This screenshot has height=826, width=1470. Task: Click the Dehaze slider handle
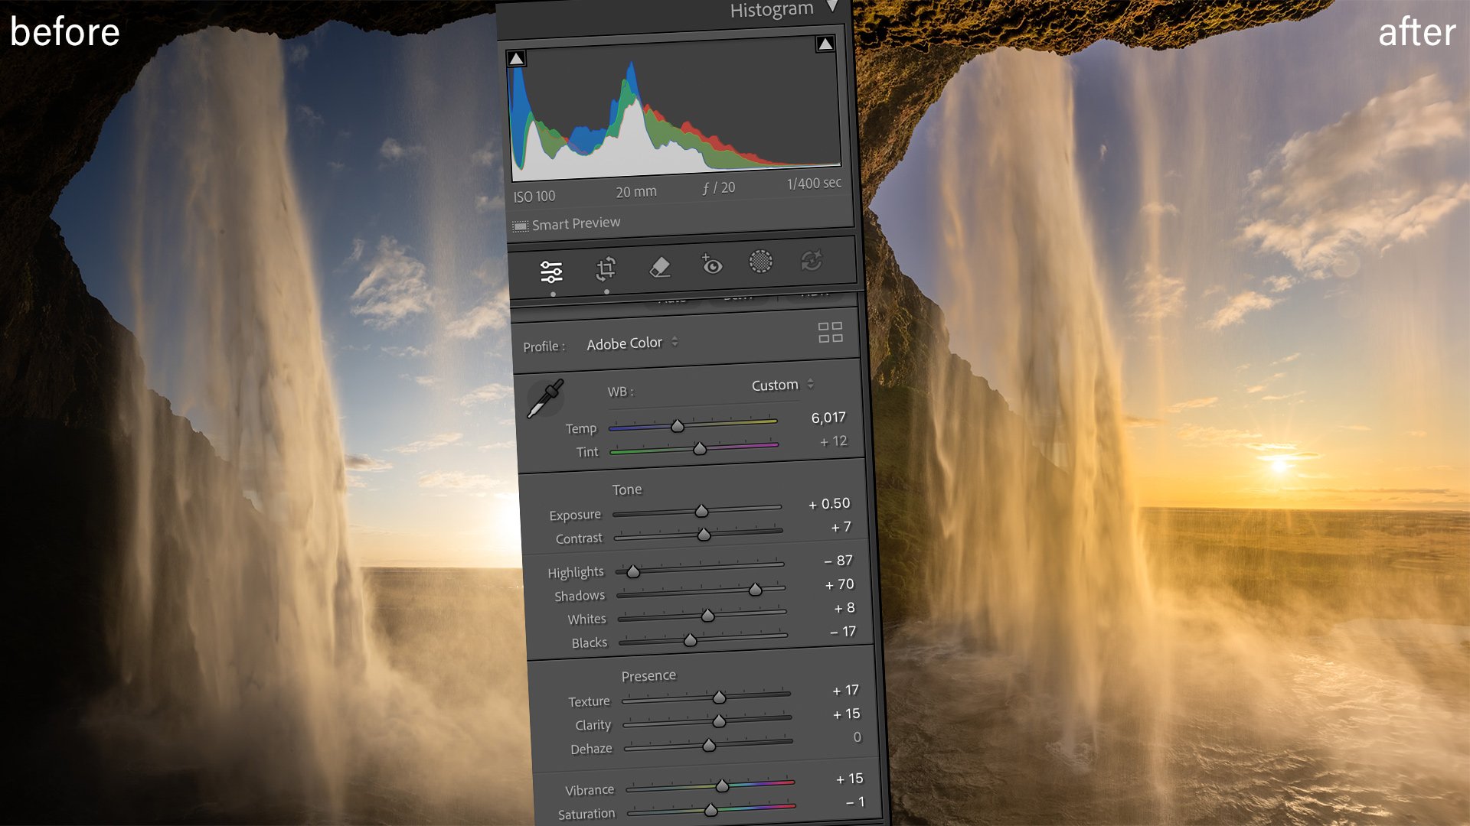pyautogui.click(x=709, y=745)
